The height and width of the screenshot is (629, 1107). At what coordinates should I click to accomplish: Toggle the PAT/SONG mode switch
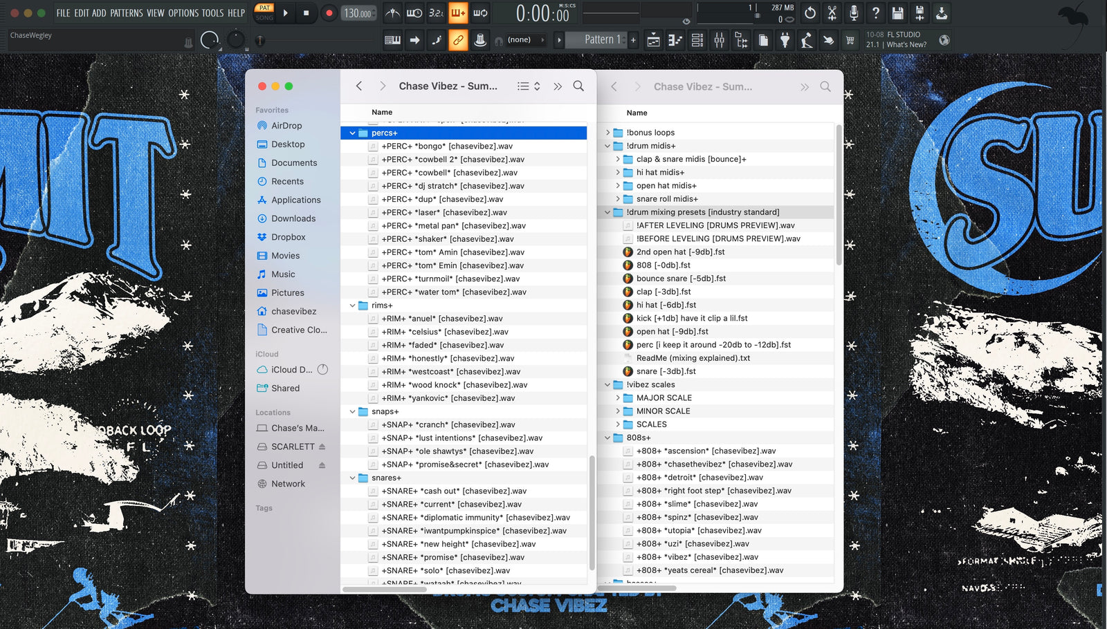click(264, 13)
